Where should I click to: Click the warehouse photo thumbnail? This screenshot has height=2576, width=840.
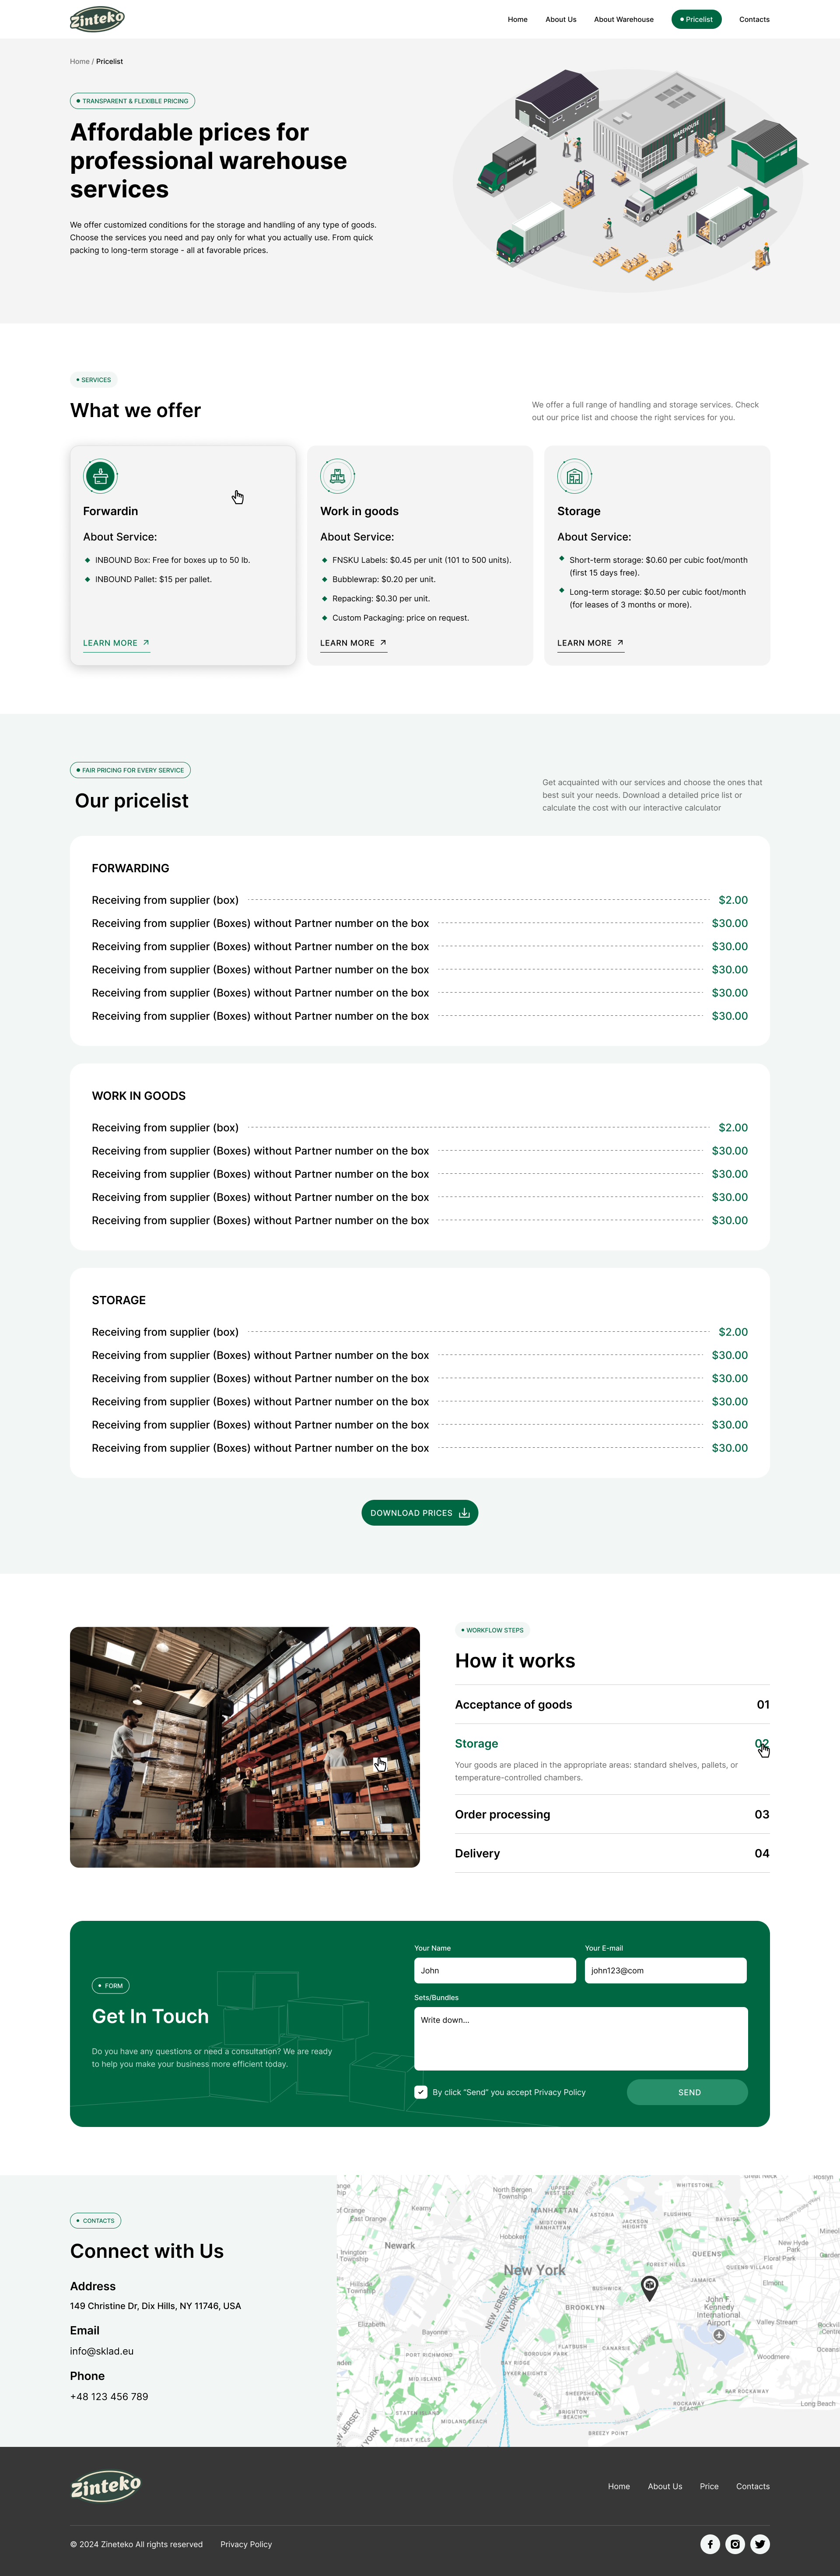(245, 1747)
